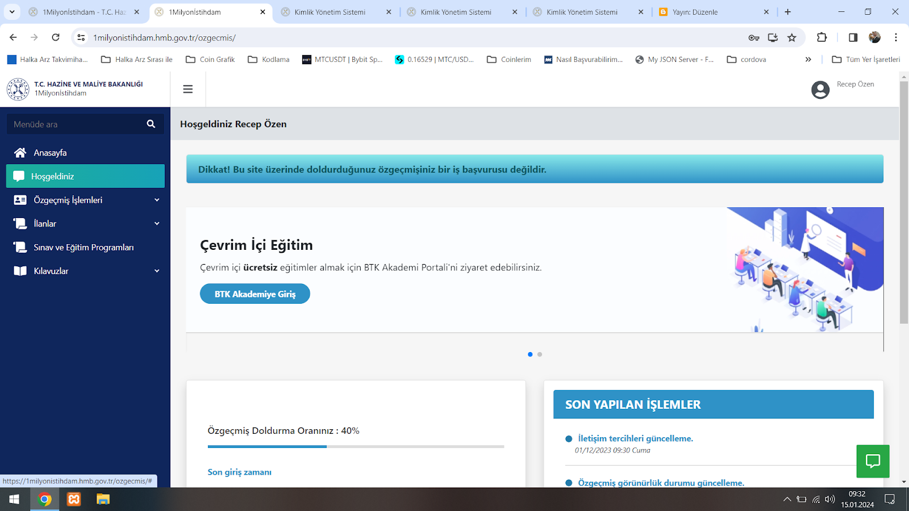Toggle the browser side panel icon
This screenshot has width=909, height=511.
tap(853, 37)
